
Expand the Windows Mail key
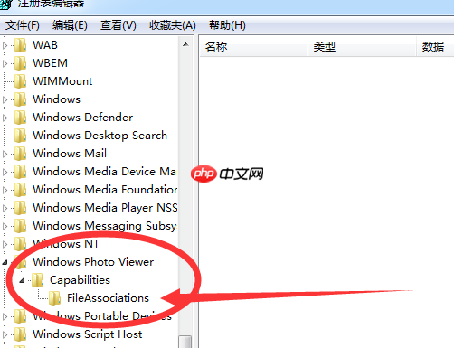tap(5, 154)
